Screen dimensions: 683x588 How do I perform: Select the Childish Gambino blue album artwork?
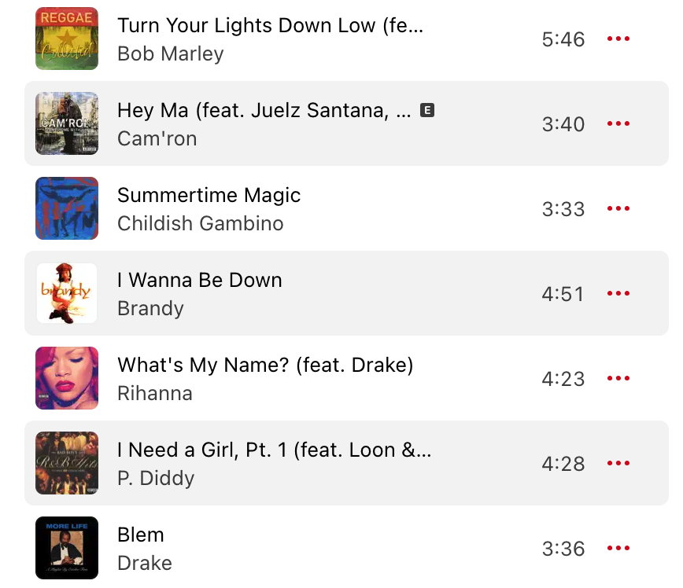67,208
